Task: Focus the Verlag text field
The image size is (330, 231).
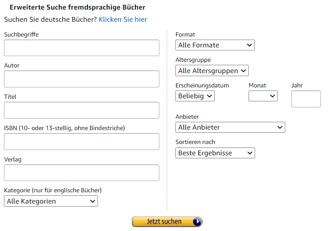Action: pos(81,173)
